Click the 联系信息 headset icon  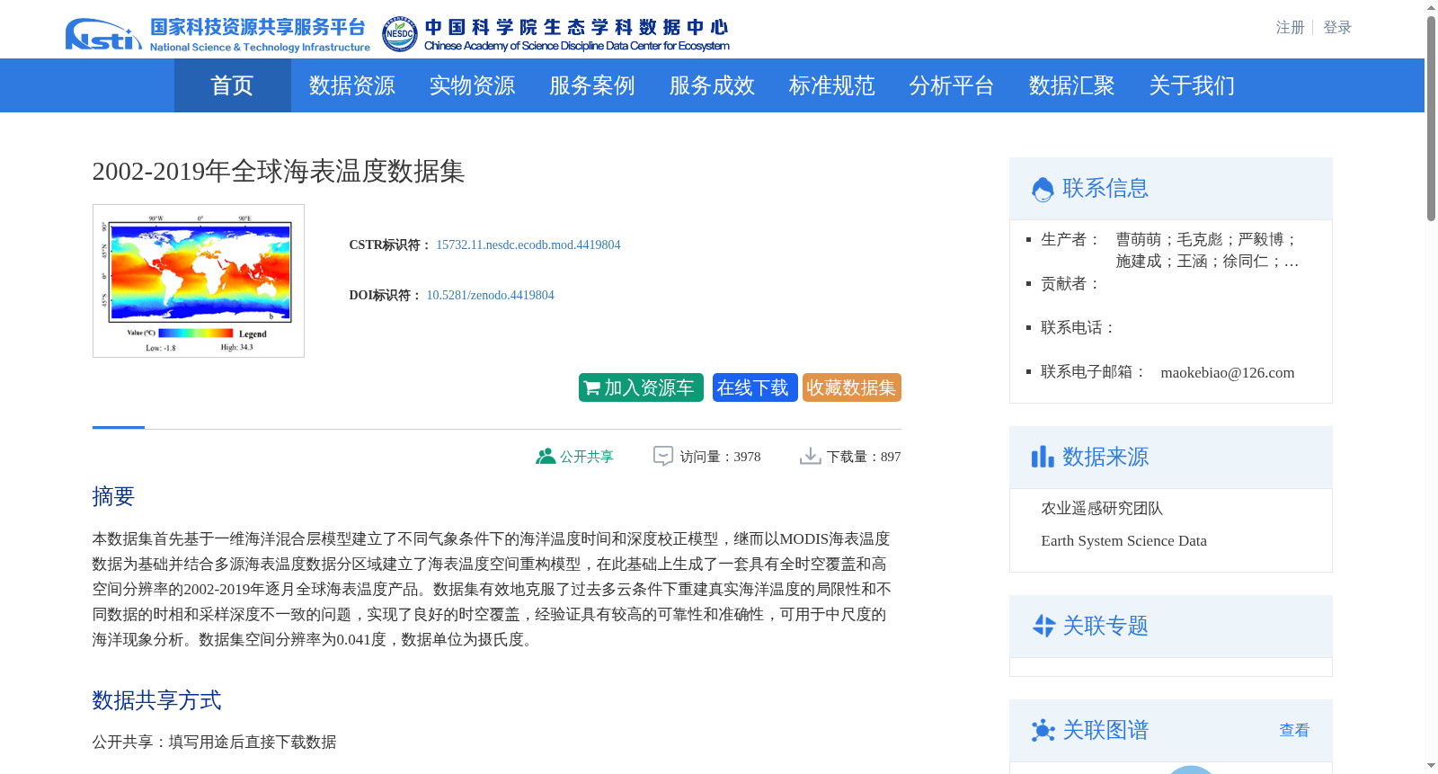tap(1043, 190)
